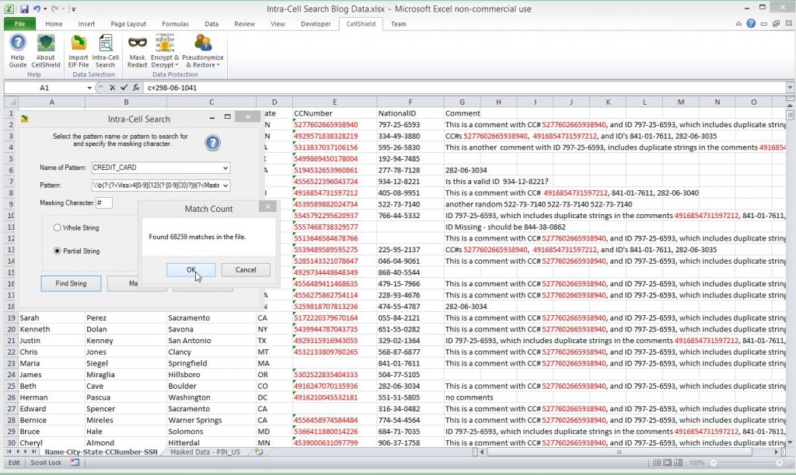
Task: Open Name Box dropdown arrow
Action: [x=89, y=88]
